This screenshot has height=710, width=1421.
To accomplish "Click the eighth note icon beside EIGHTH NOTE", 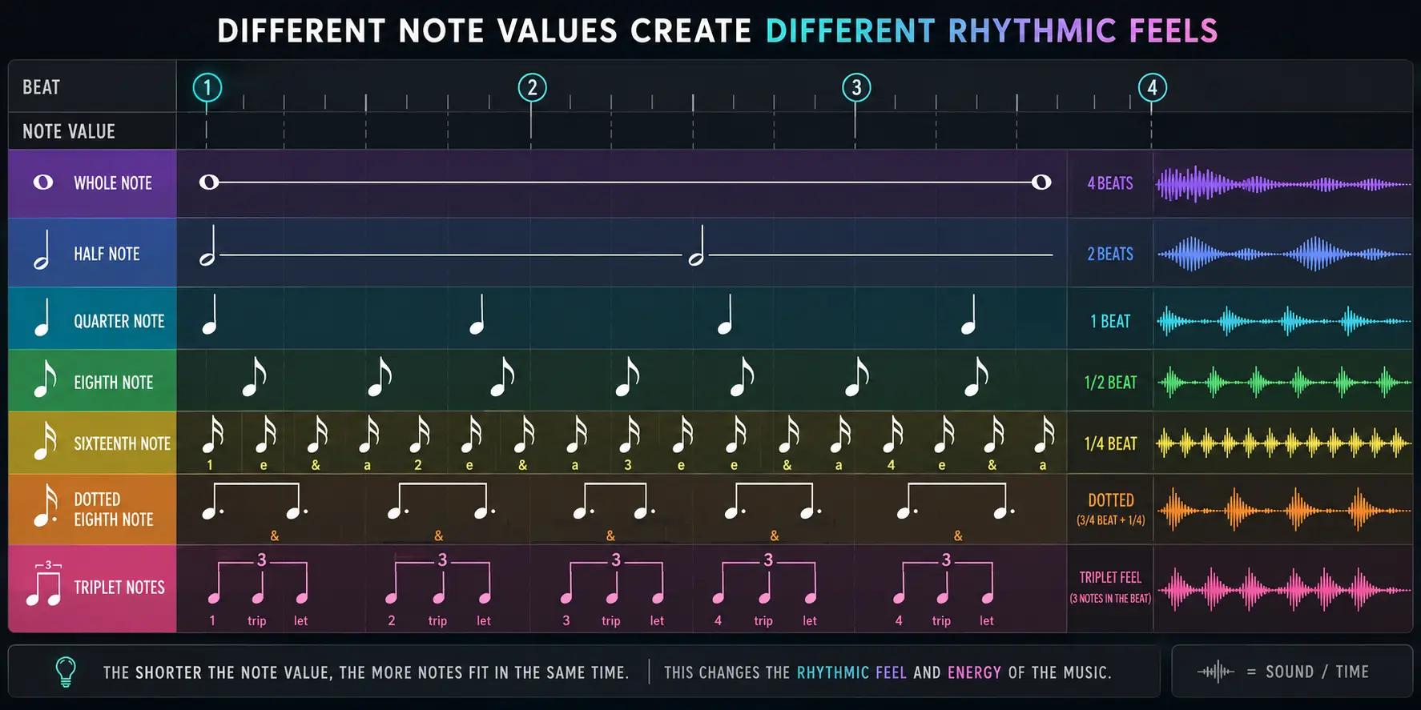I will point(45,379).
